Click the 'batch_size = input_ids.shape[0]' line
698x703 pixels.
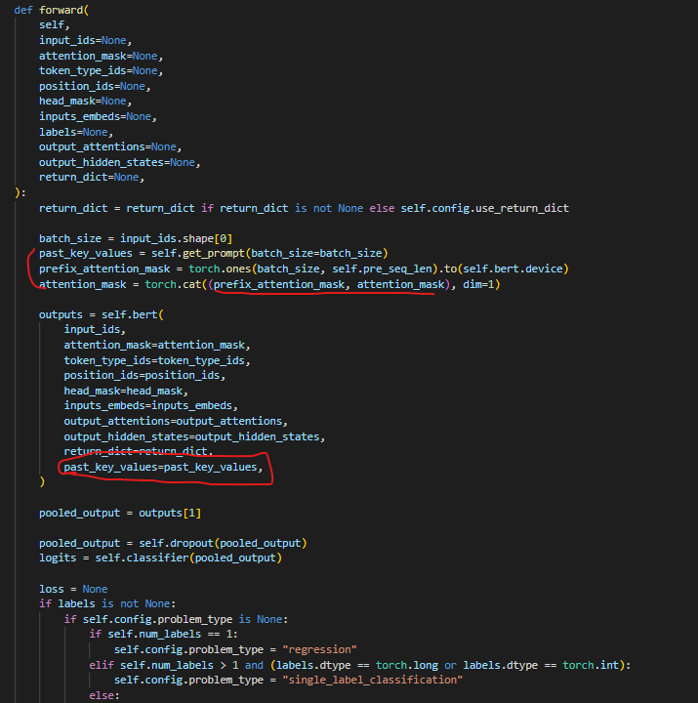point(136,238)
